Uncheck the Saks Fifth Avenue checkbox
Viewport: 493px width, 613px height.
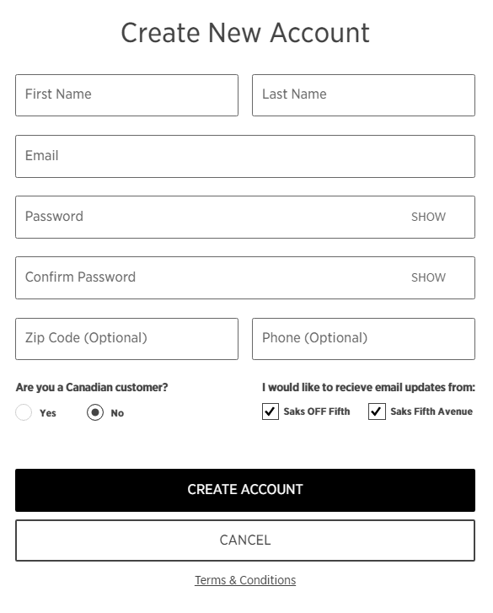click(377, 411)
